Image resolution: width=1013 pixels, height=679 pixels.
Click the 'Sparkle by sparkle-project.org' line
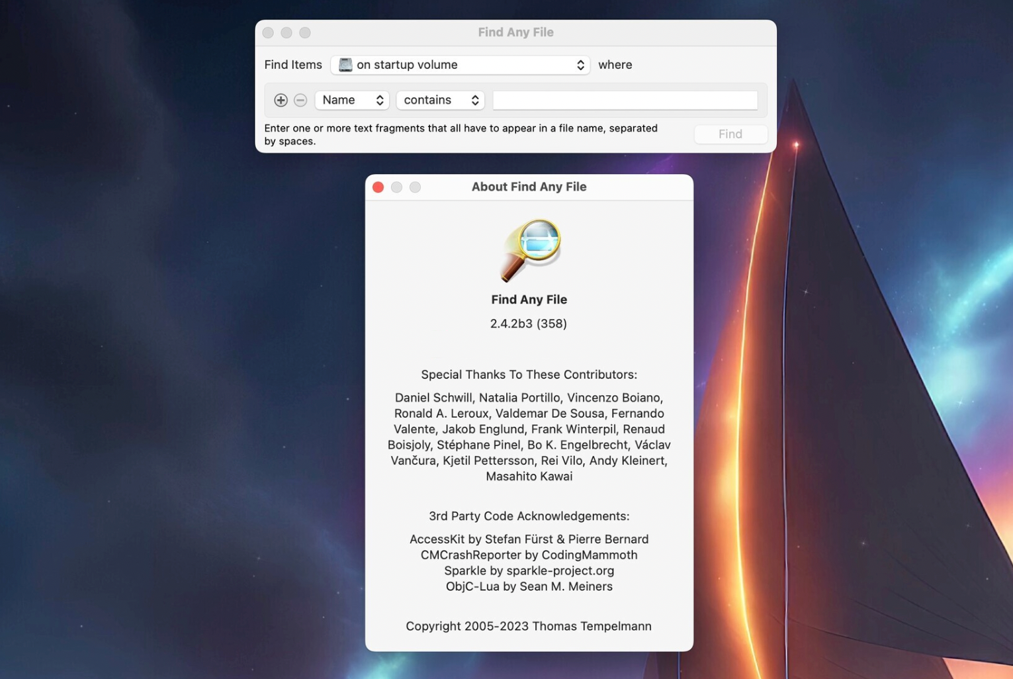529,571
